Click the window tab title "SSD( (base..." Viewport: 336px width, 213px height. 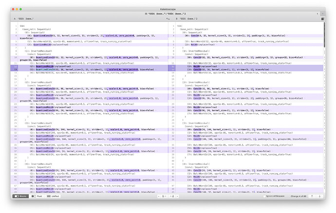pyautogui.click(x=168, y=14)
